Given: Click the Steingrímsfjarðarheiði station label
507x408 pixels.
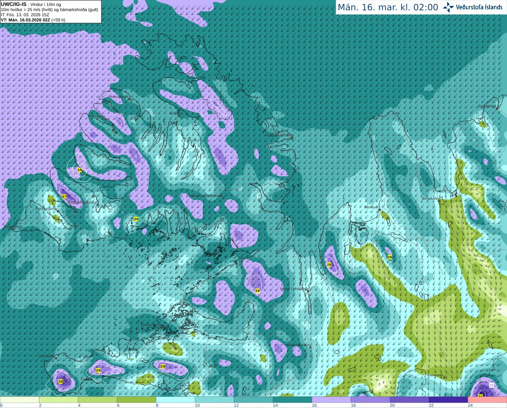Looking at the screenshot, I should pyautogui.click(x=205, y=195).
